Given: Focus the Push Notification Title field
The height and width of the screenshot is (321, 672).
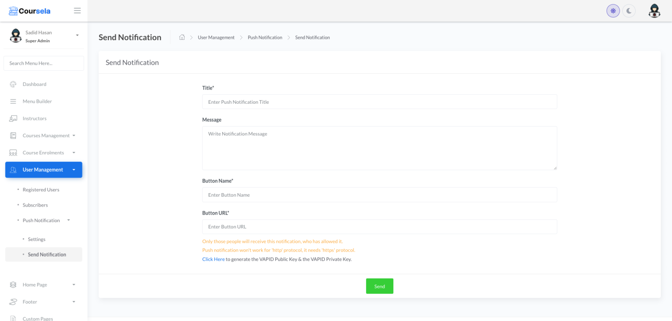Looking at the screenshot, I should pyautogui.click(x=379, y=102).
